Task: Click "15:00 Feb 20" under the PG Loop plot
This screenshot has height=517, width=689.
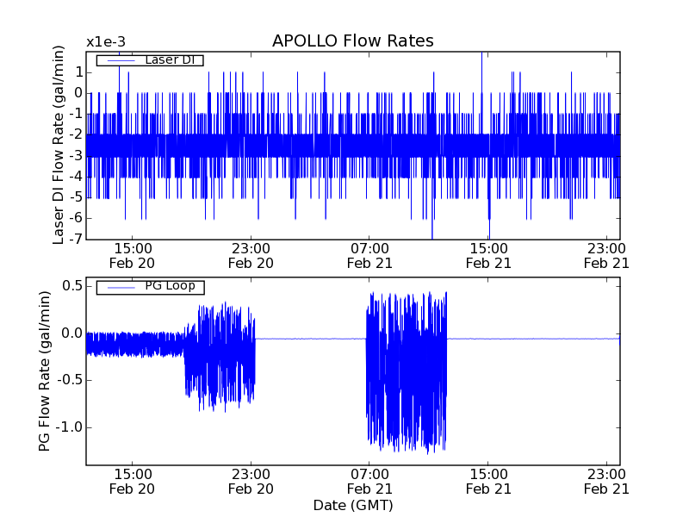Action: click(x=132, y=482)
